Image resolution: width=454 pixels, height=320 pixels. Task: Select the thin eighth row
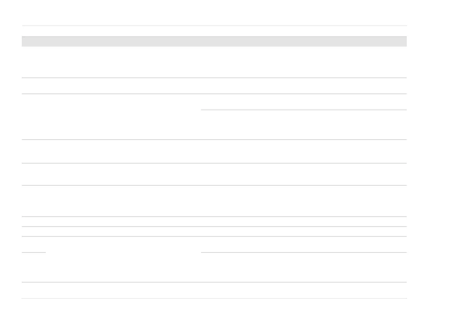click(214, 232)
